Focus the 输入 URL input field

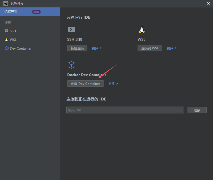click(x=125, y=110)
